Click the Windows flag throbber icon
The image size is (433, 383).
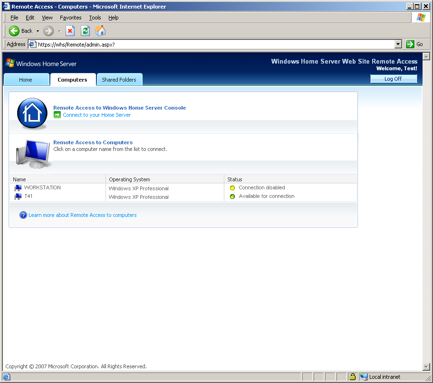tap(421, 18)
